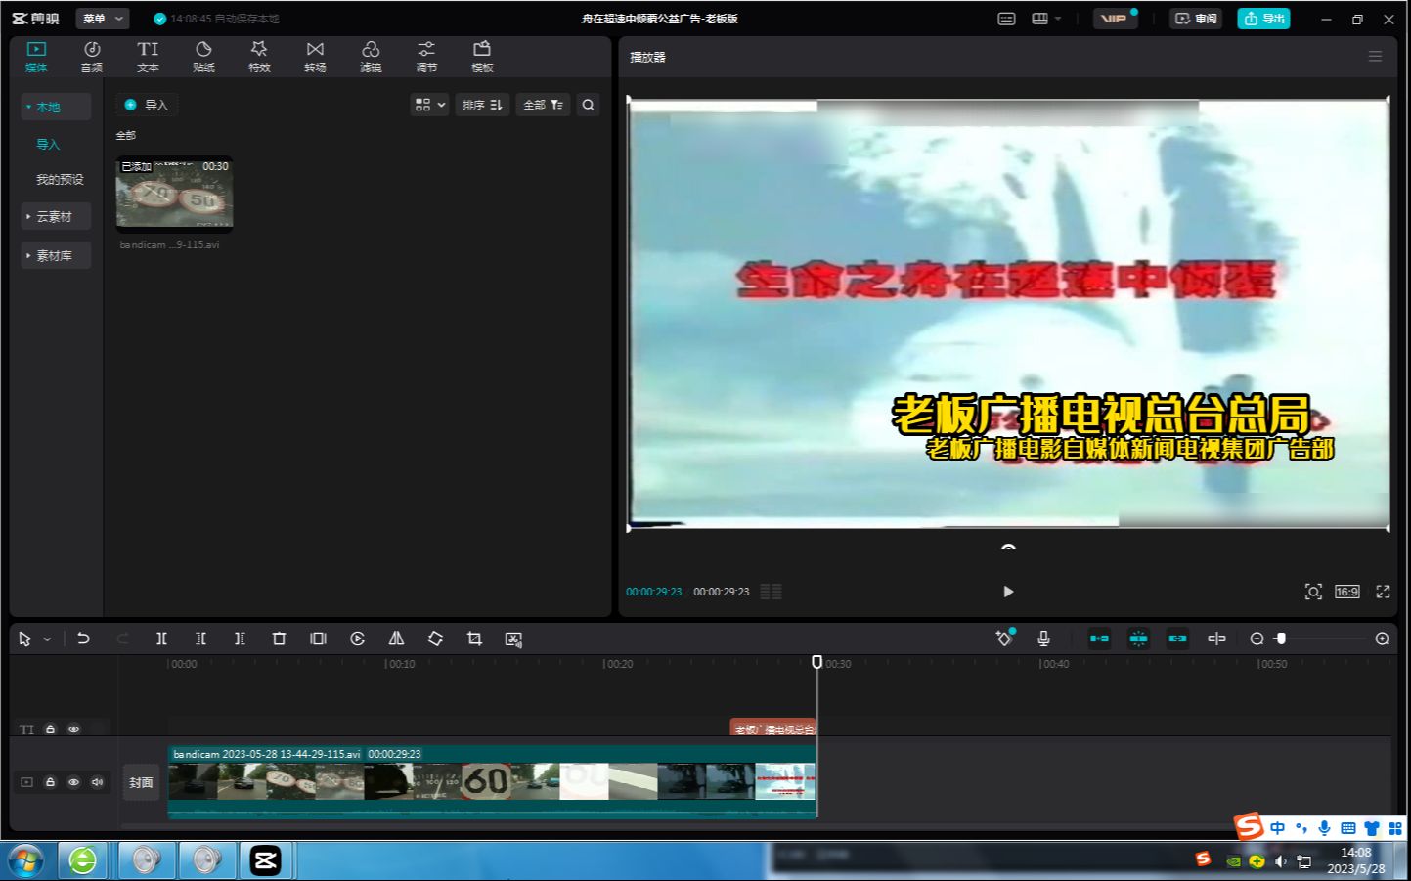The image size is (1411, 881).
Task: Click the auto beat marker diamond icon
Action: (1004, 639)
